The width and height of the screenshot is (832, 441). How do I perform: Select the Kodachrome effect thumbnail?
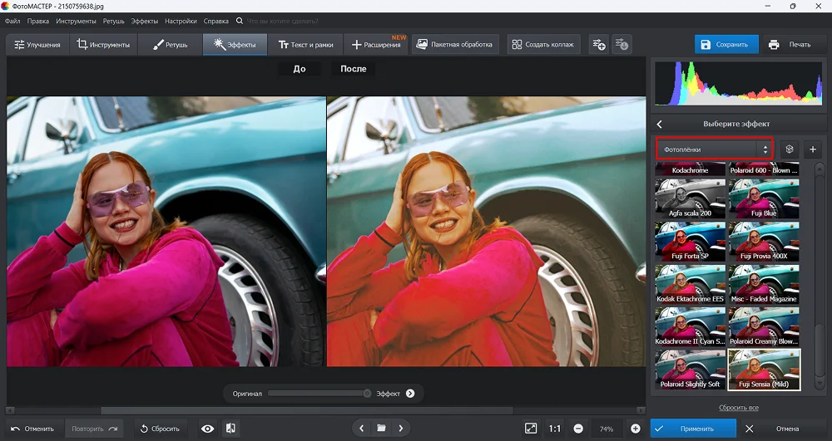(x=690, y=169)
